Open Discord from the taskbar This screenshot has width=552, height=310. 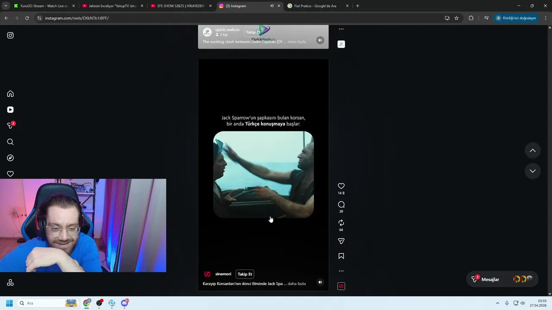click(x=125, y=303)
